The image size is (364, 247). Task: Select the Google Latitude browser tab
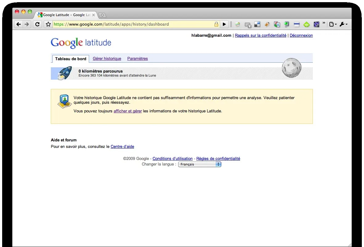click(x=66, y=15)
